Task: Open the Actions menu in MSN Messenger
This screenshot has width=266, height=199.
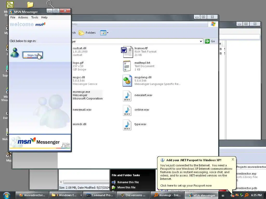Action: click(x=23, y=17)
